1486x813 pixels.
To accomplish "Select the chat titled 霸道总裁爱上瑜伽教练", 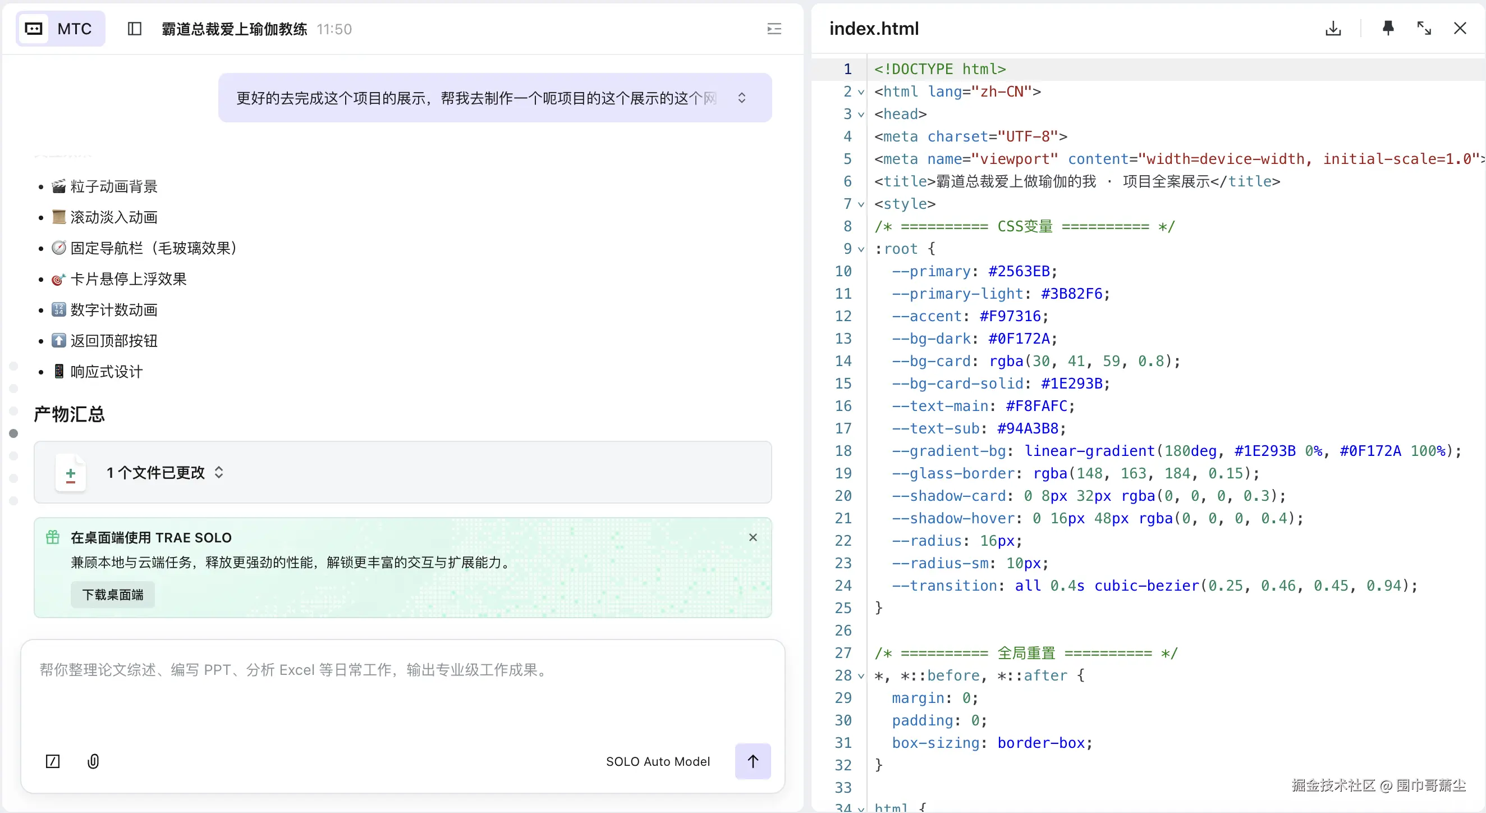I will click(x=233, y=29).
